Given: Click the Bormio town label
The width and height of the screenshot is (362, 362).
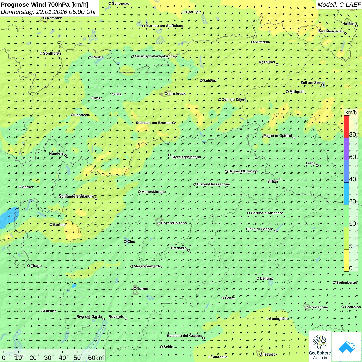Looking at the screenshot, I should 59,225.
